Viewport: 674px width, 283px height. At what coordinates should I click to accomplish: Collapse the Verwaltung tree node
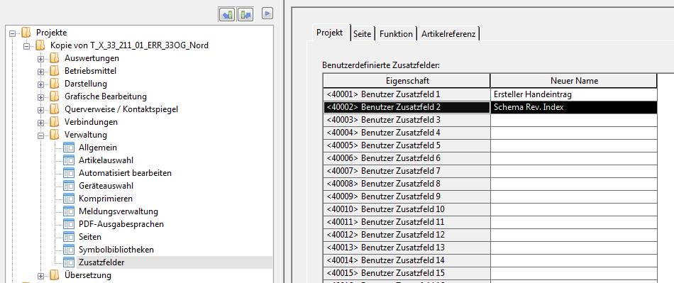[x=41, y=135]
